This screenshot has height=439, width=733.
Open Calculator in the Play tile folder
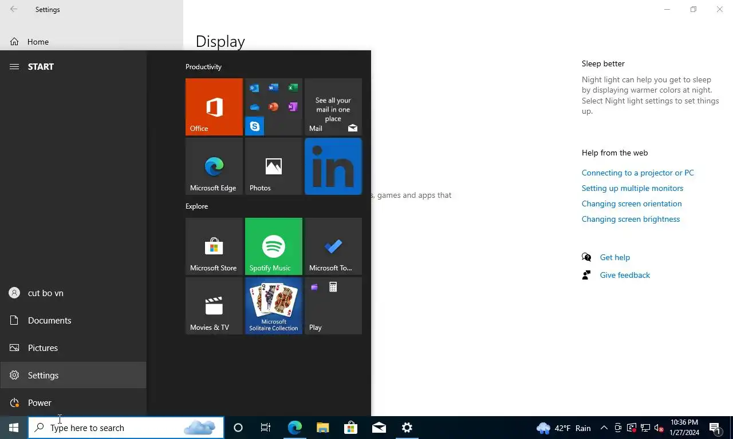click(333, 287)
